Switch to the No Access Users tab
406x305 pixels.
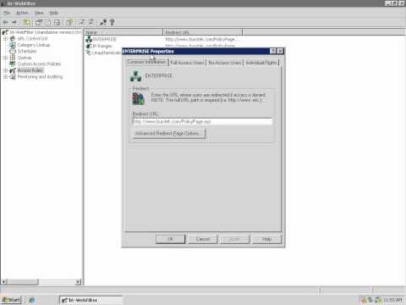(x=225, y=63)
